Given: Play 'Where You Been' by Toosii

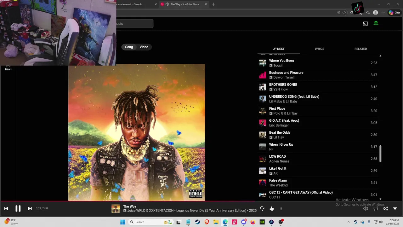Looking at the screenshot, I should click(x=318, y=63).
